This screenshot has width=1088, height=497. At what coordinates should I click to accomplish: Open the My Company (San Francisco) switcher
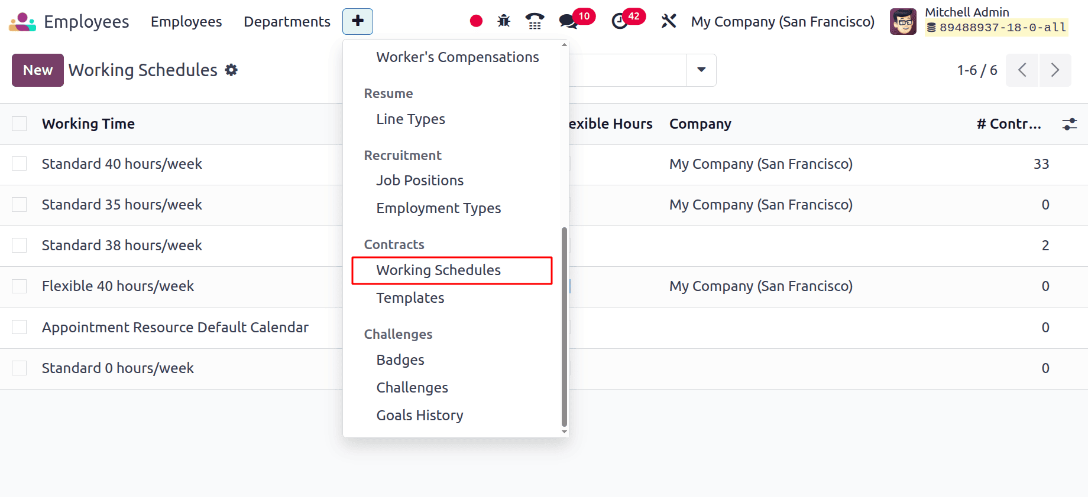click(x=782, y=22)
